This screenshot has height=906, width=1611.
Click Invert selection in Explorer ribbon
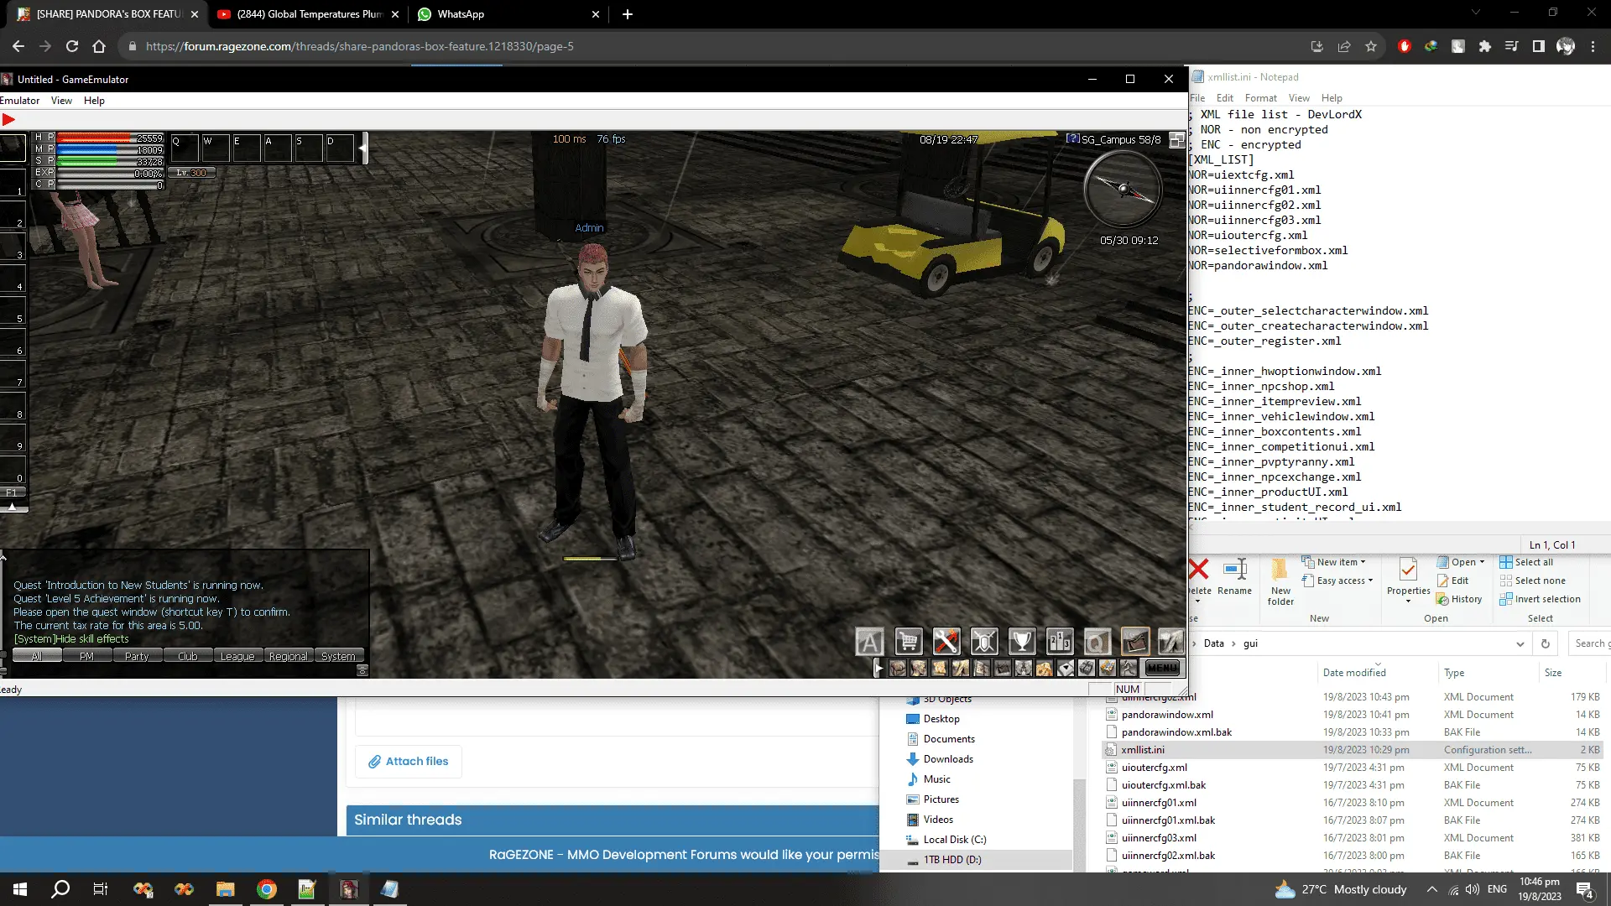(x=1540, y=599)
